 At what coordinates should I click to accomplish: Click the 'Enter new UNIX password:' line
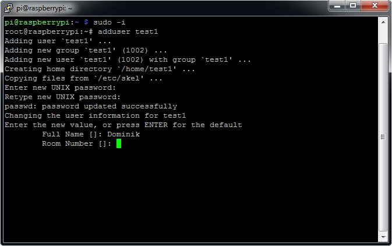click(x=64, y=87)
